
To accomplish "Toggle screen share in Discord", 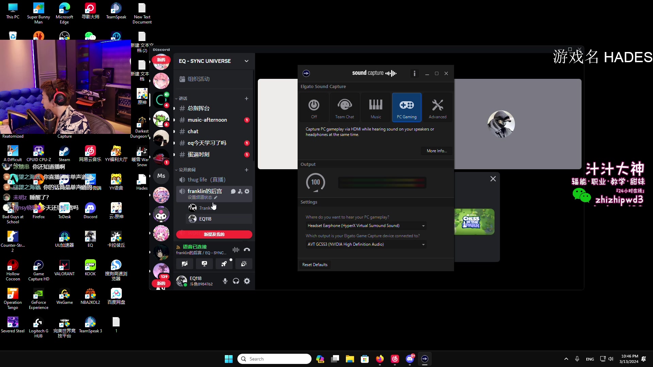I will 204,264.
